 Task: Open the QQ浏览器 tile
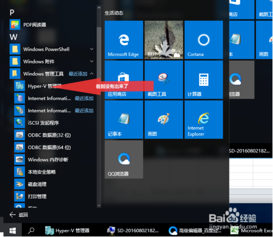pos(124,159)
